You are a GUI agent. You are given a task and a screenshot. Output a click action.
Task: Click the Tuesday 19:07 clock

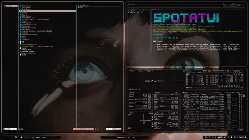pos(124,137)
